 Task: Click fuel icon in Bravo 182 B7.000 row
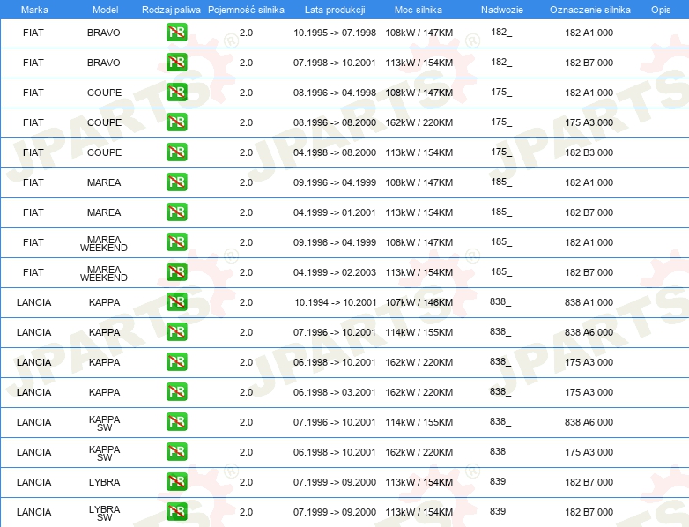coord(176,63)
